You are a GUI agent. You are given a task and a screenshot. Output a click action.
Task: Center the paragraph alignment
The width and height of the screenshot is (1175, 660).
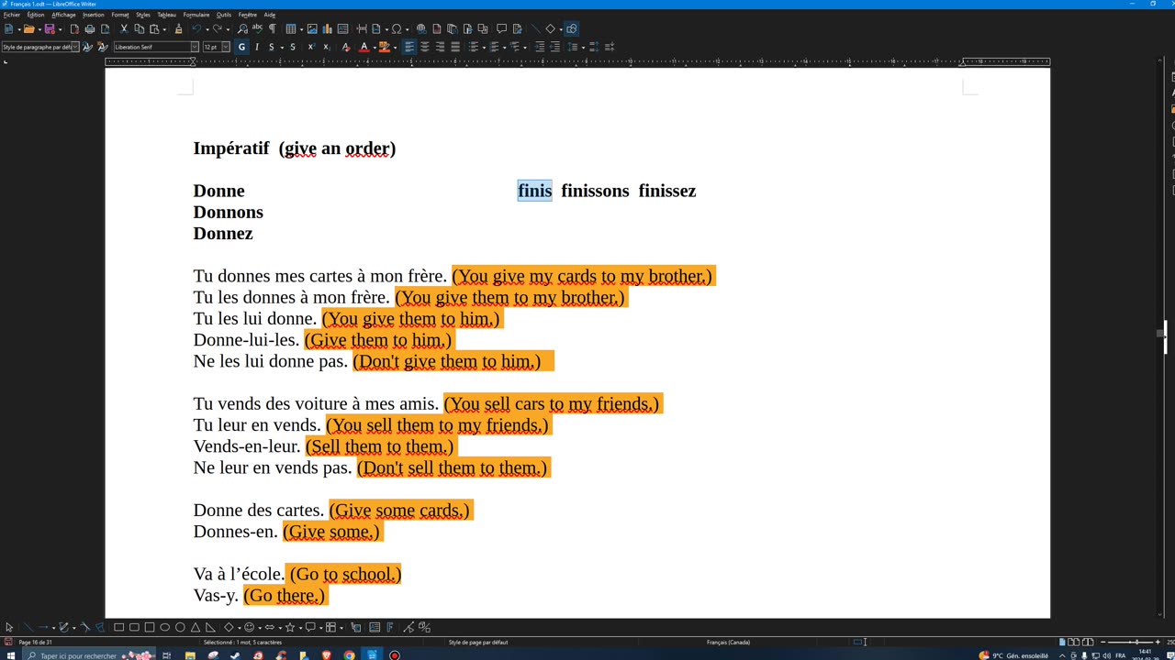[x=425, y=47]
